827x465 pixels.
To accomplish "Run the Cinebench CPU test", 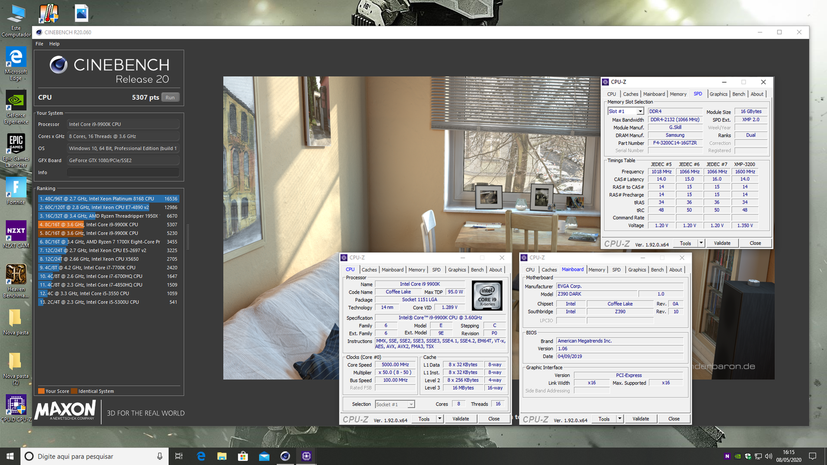I will tap(170, 97).
